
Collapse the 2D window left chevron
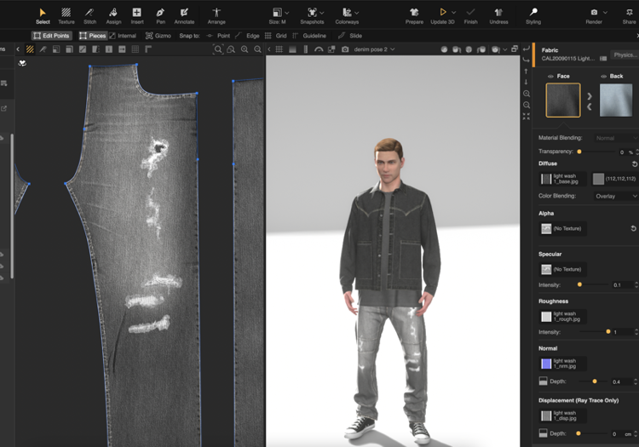[18, 49]
